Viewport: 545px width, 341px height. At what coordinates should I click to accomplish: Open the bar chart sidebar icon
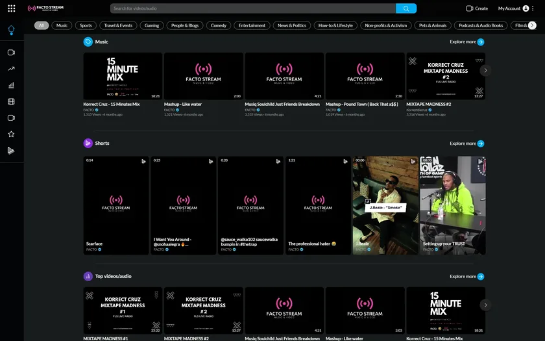click(x=11, y=85)
